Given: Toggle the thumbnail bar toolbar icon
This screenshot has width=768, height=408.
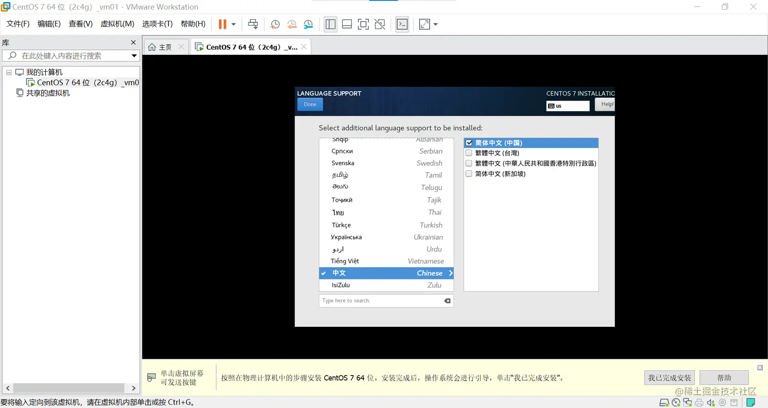Looking at the screenshot, I should tap(347, 24).
